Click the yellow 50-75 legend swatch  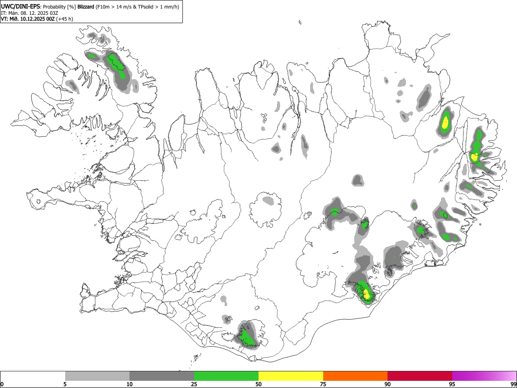(x=291, y=376)
